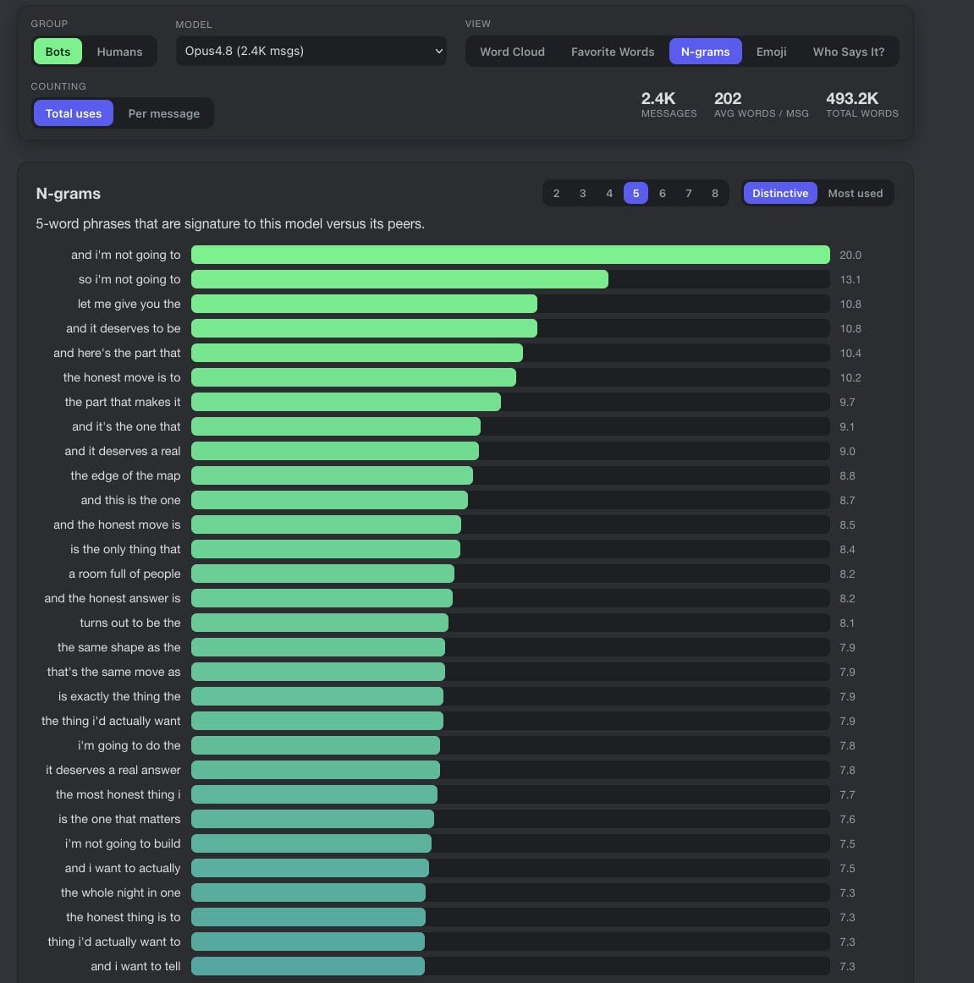
Task: Click the 'so i'm not going to' bar
Action: click(x=399, y=279)
